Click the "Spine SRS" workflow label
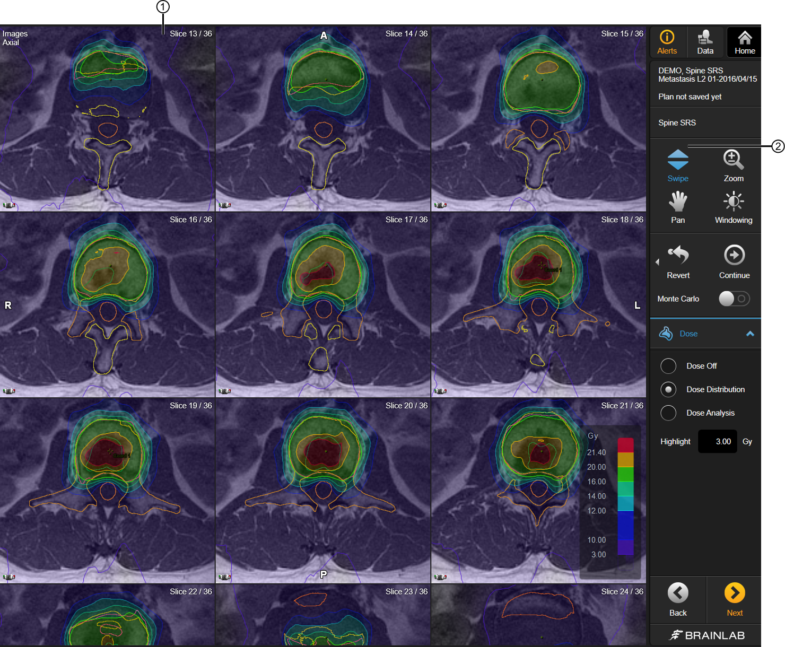Viewport: 785px width, 647px height. pos(677,123)
